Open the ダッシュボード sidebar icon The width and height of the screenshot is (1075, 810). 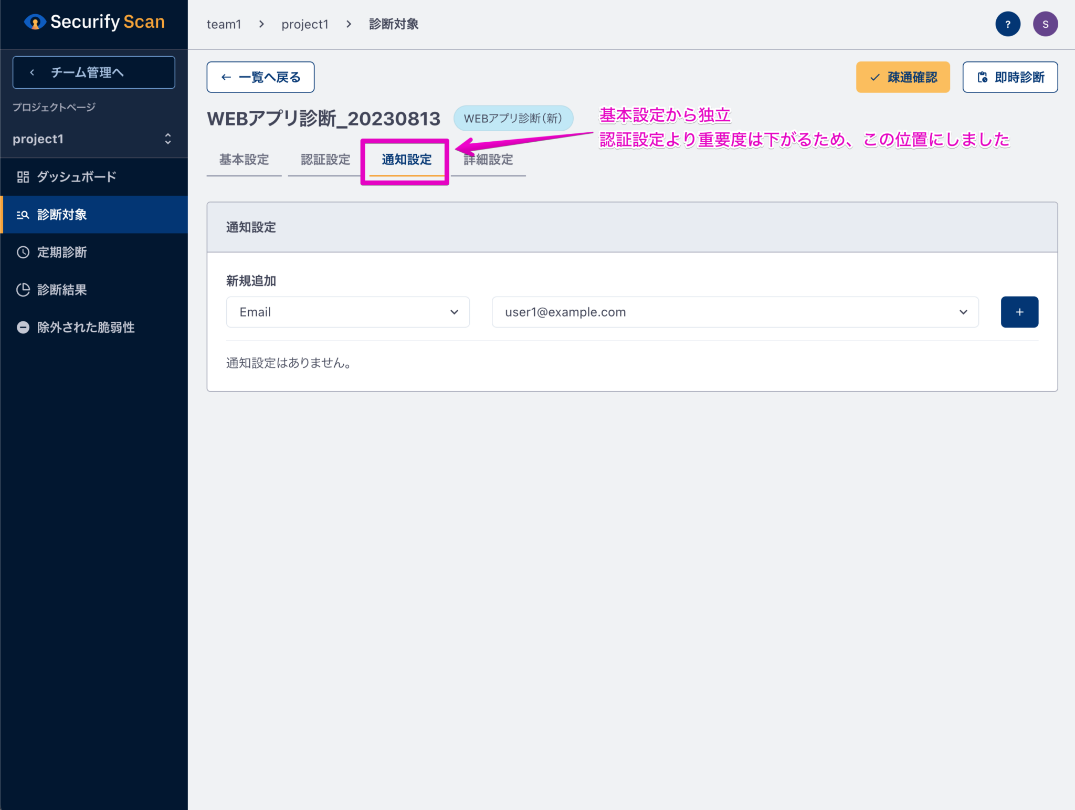[23, 177]
